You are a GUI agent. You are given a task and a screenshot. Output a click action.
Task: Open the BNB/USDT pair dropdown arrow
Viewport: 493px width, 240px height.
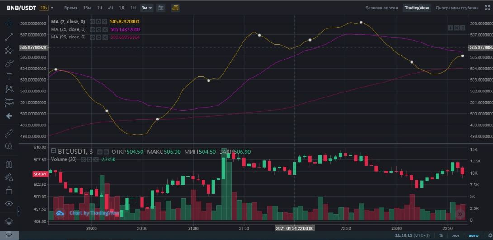click(52, 8)
